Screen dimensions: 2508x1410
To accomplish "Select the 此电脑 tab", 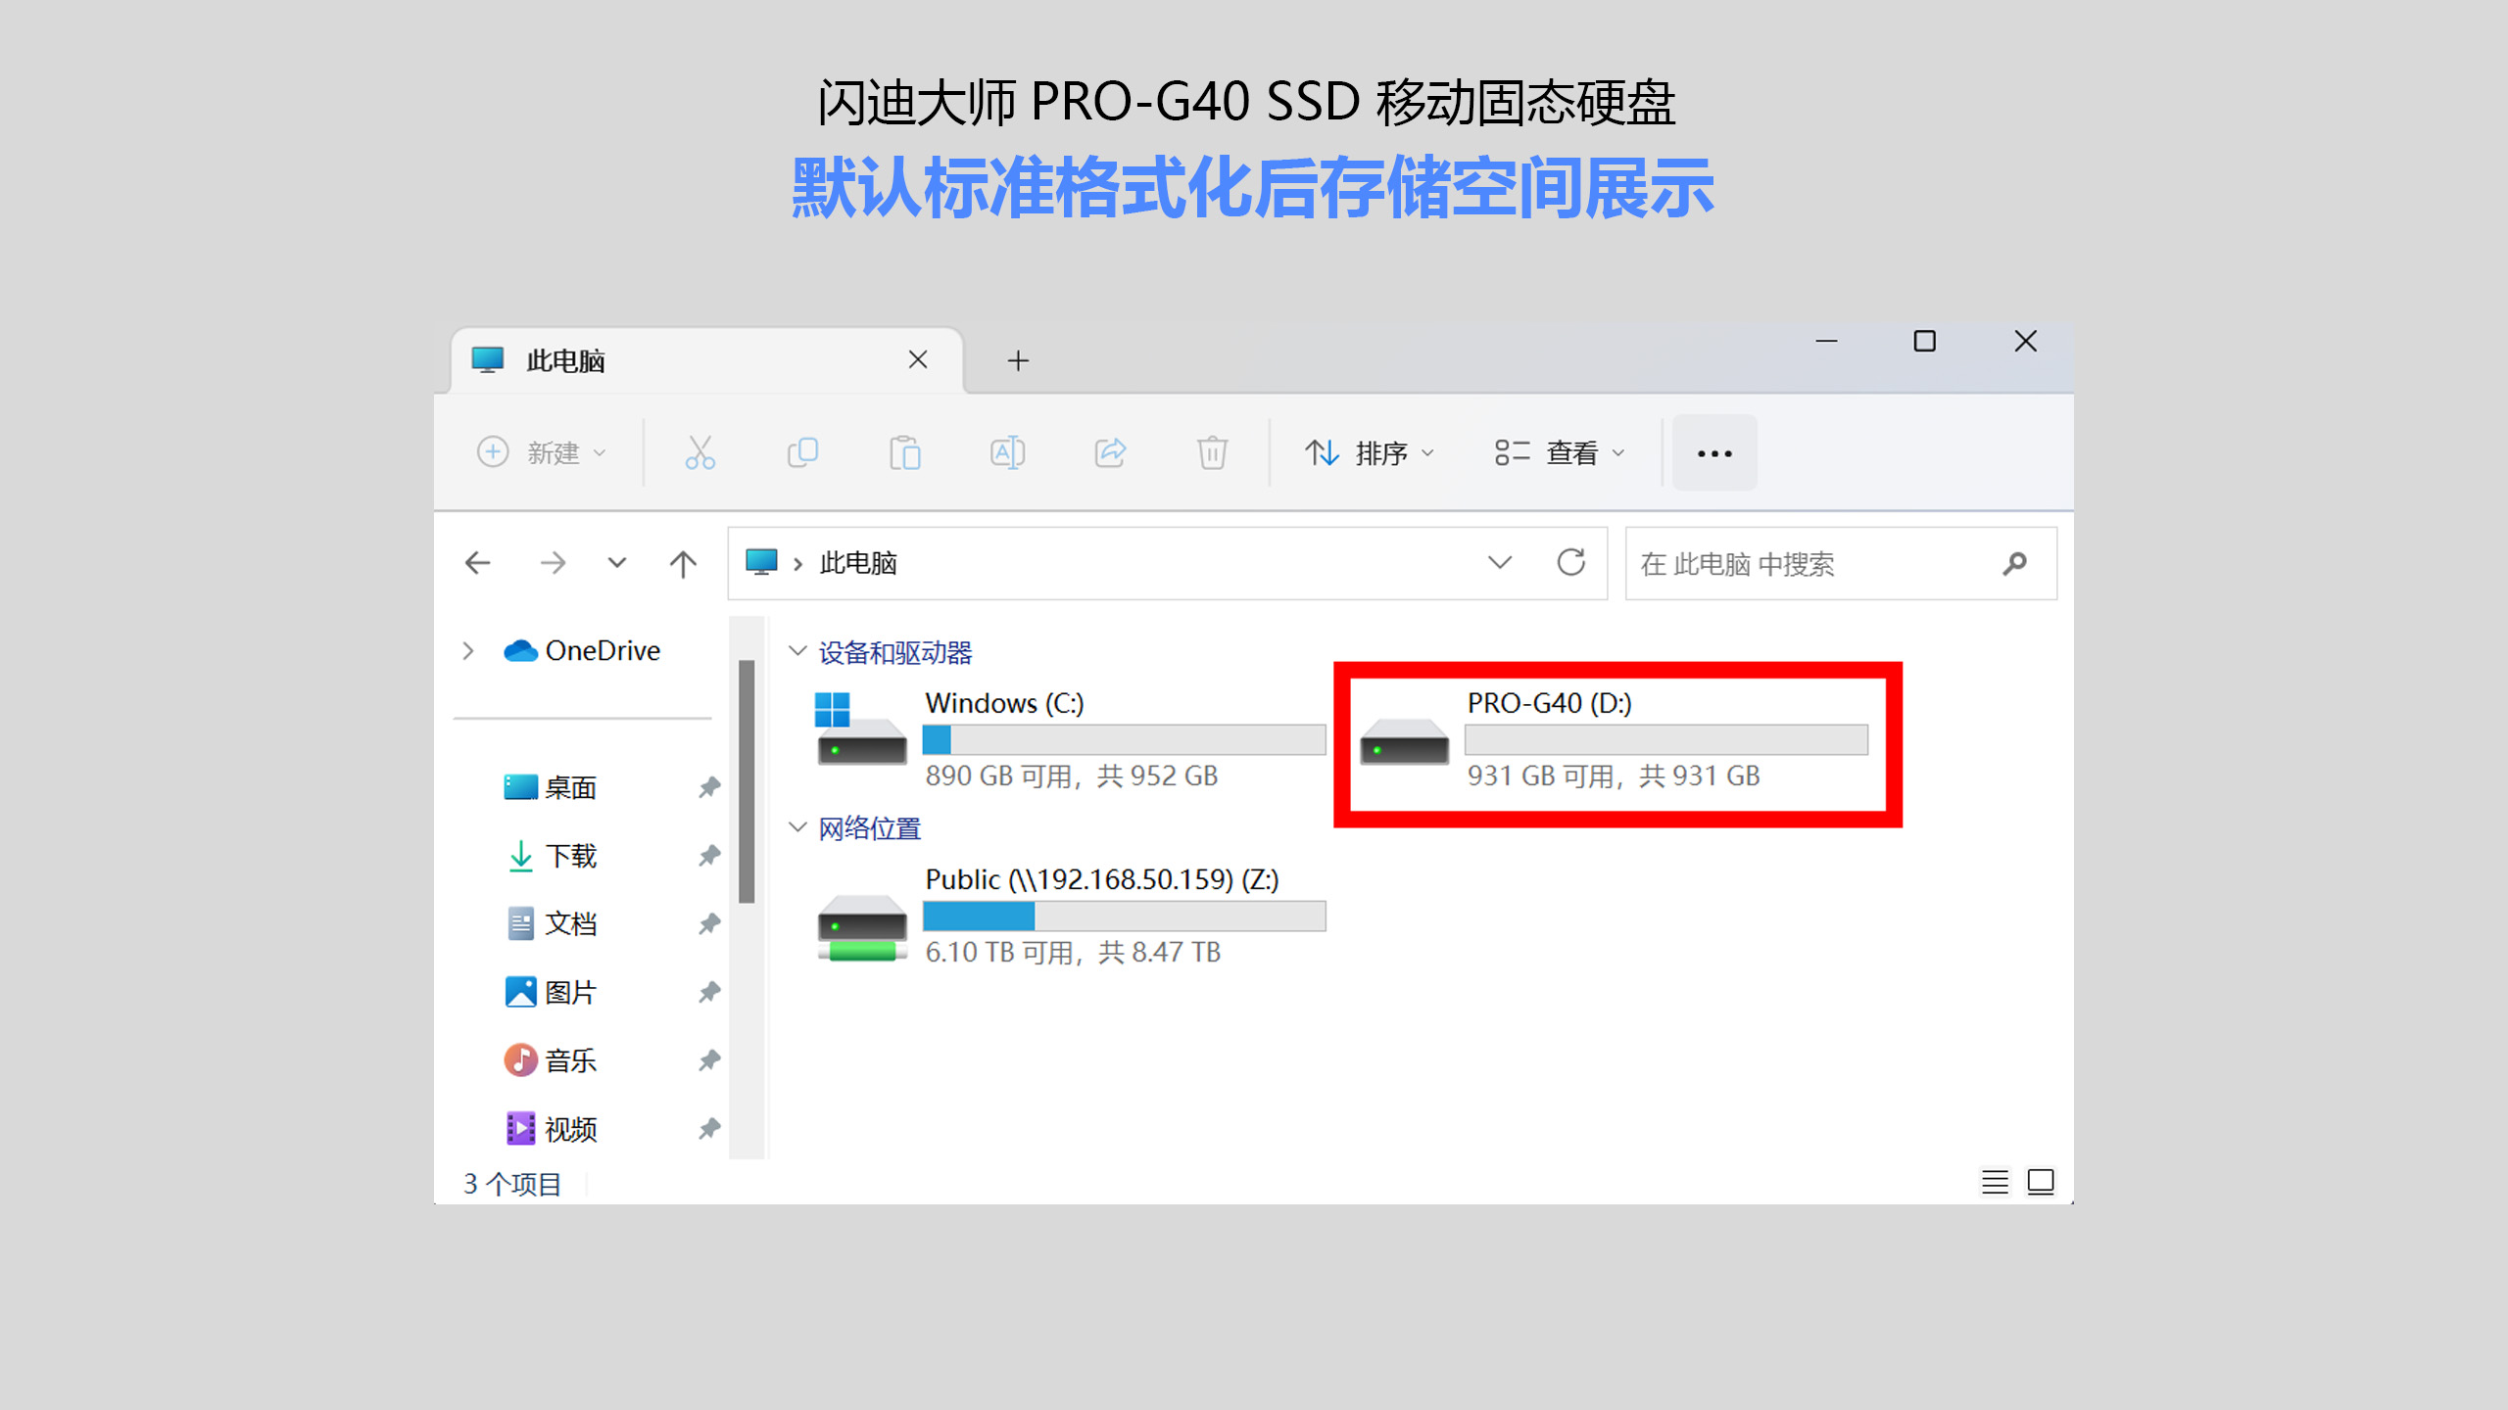I will 705,360.
